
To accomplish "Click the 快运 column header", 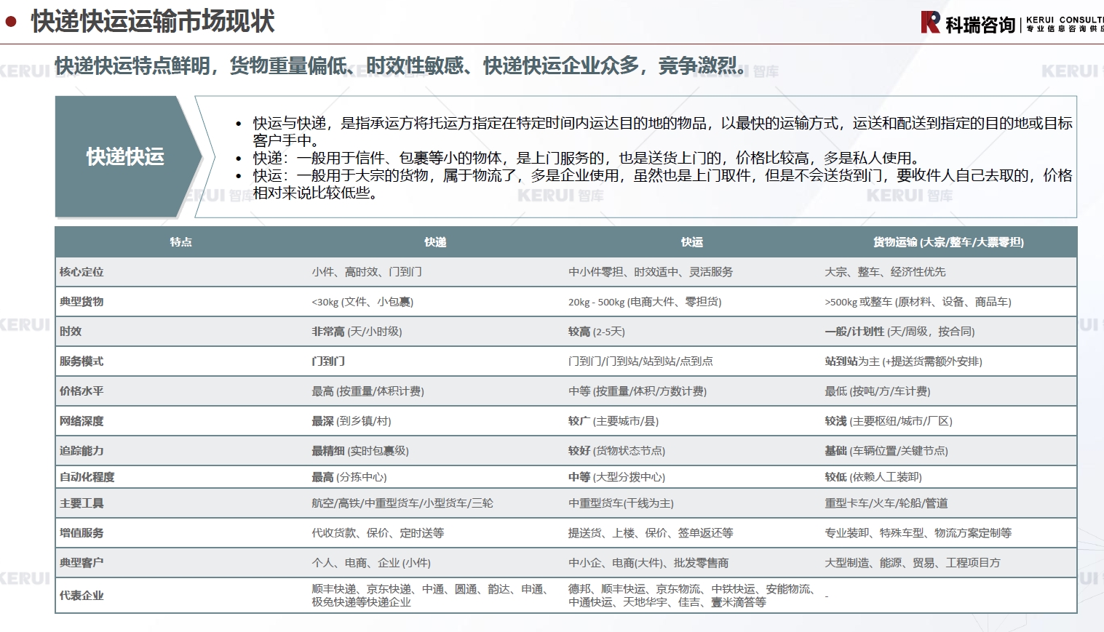I will 691,242.
